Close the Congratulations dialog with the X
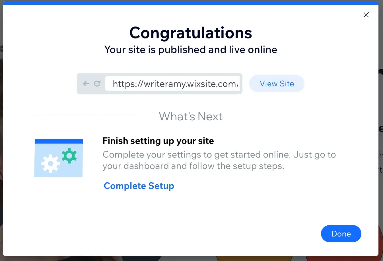This screenshot has width=383, height=261. (366, 15)
